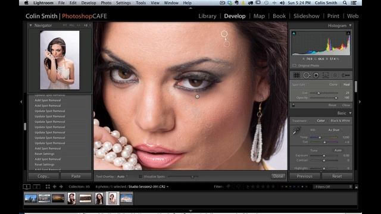Open the Develop menu in menu bar
This screenshot has width=381, height=214.
[x=89, y=3]
